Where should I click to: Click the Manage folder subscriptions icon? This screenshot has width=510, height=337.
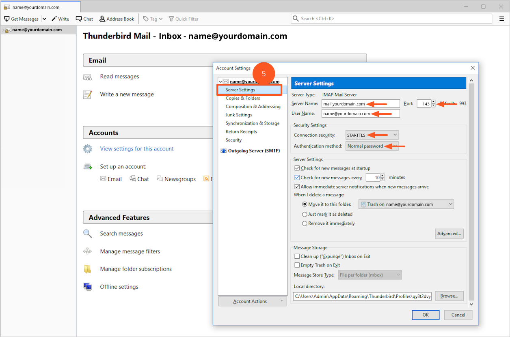click(87, 269)
